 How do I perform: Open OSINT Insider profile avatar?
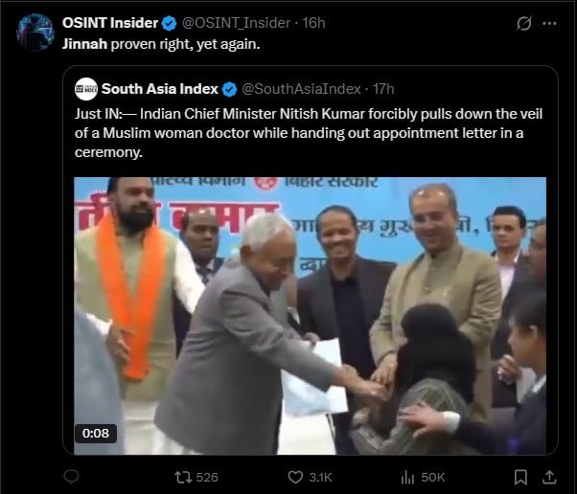[x=35, y=32]
